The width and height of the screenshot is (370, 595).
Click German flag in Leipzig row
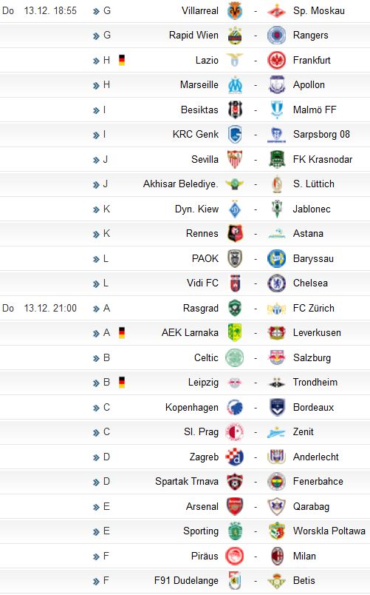[122, 382]
